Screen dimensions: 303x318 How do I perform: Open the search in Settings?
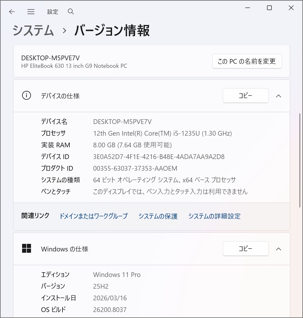coord(71,12)
